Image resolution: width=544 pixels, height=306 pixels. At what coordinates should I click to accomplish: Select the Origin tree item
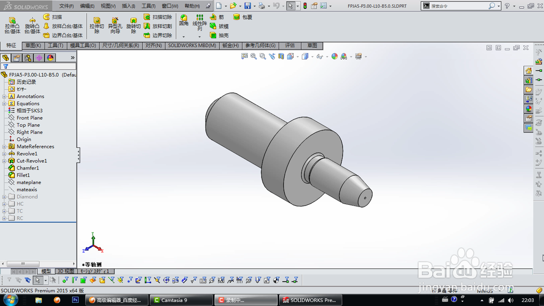click(20, 139)
